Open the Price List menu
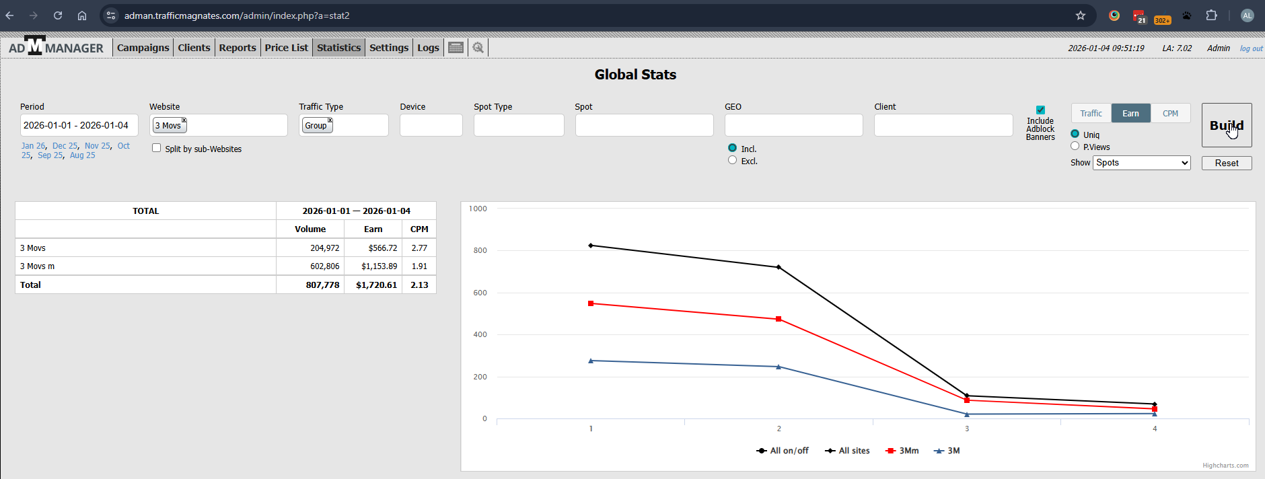This screenshot has height=479, width=1265. pyautogui.click(x=287, y=48)
